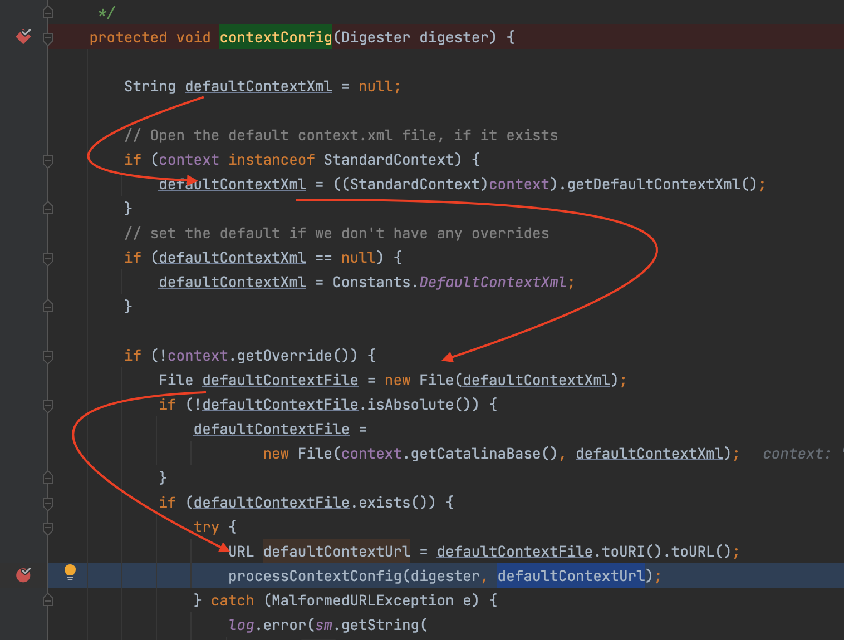Click the highlighted contextConfig method name
Viewport: 844px width, 640px height.
tap(276, 37)
